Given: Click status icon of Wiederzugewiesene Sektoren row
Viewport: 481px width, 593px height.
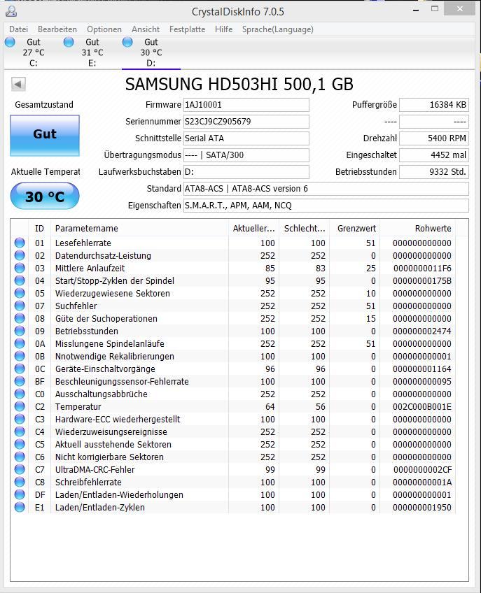Looking at the screenshot, I should [x=20, y=293].
